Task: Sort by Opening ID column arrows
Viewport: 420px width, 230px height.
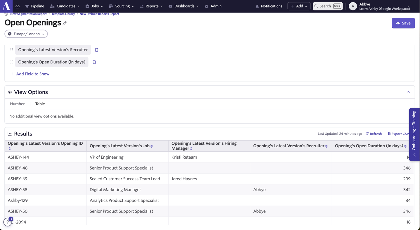Action: (x=10, y=149)
